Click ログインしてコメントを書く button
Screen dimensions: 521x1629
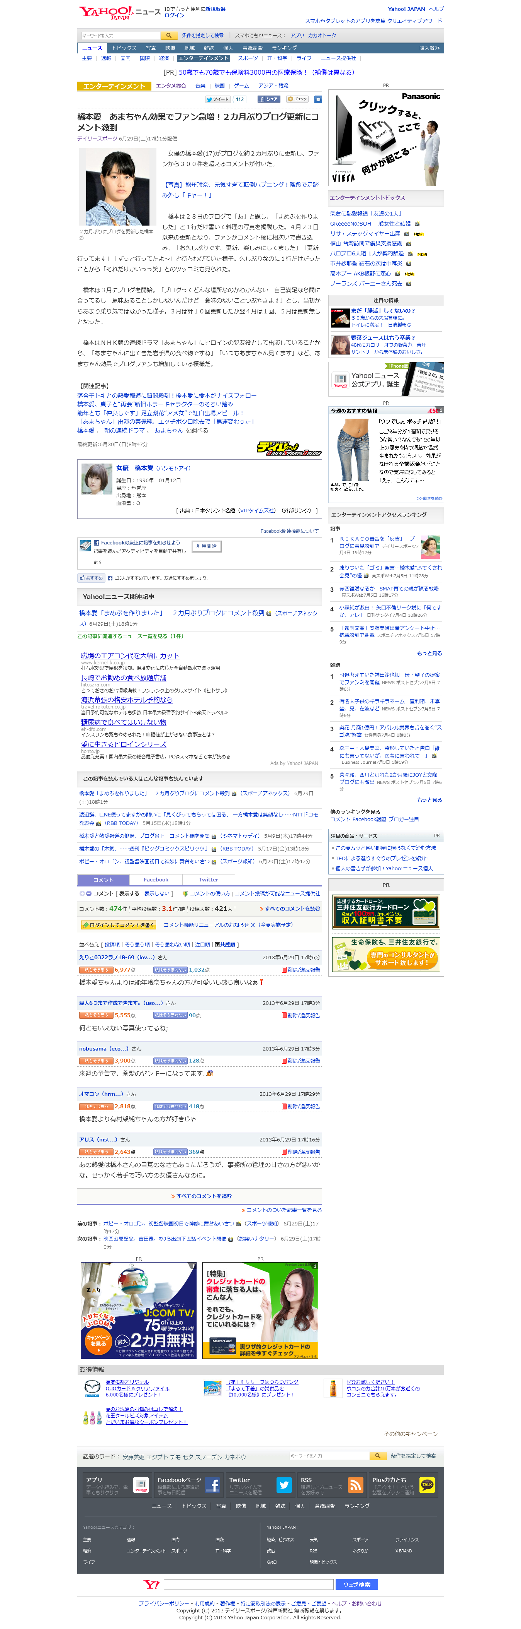(x=118, y=924)
